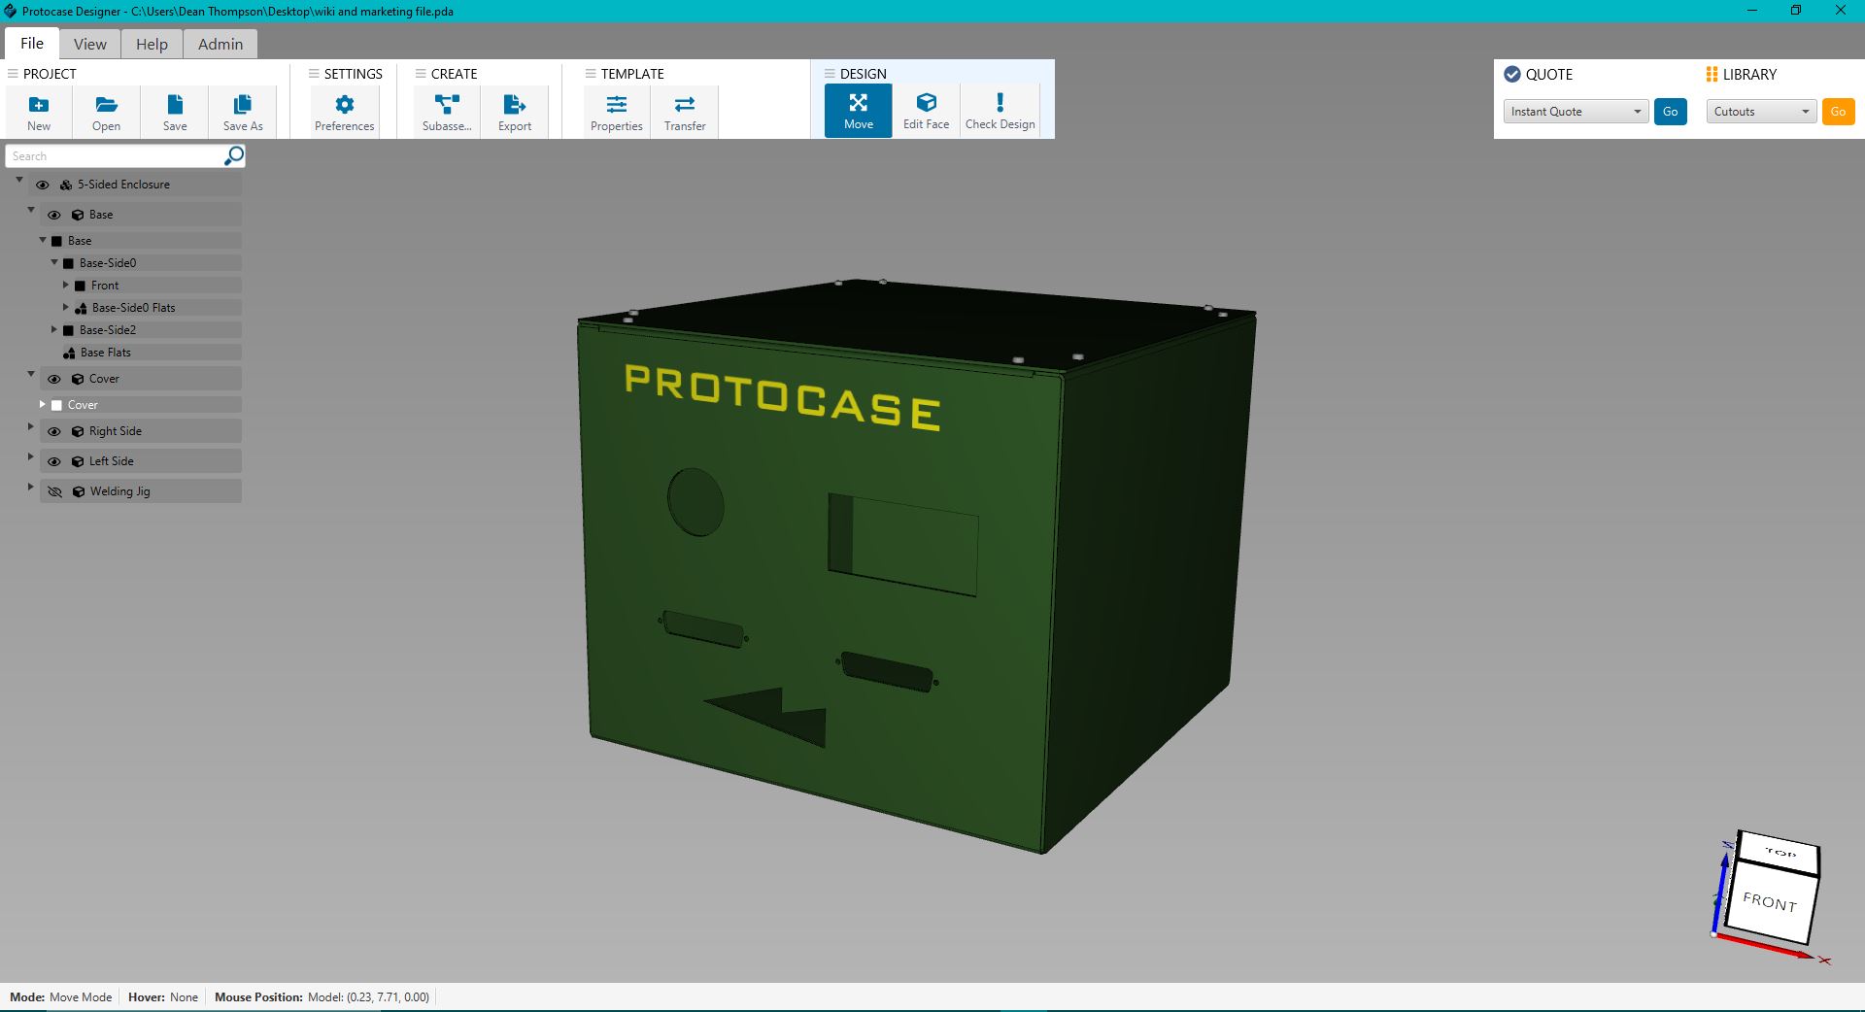Click the yellow PROTOCASE silkscreen text
Image resolution: width=1865 pixels, height=1012 pixels.
click(x=782, y=396)
